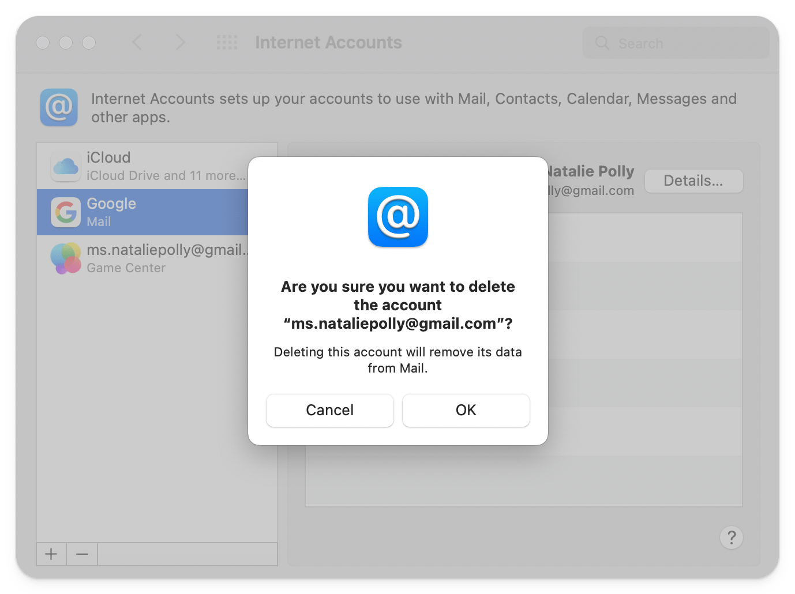The width and height of the screenshot is (795, 594).
Task: Remove selected account with the minus button
Action: point(81,554)
